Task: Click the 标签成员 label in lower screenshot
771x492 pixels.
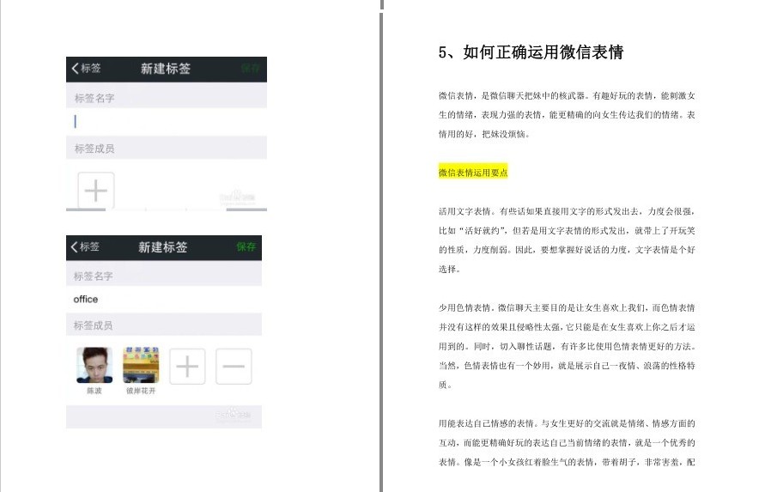Action: click(93, 325)
